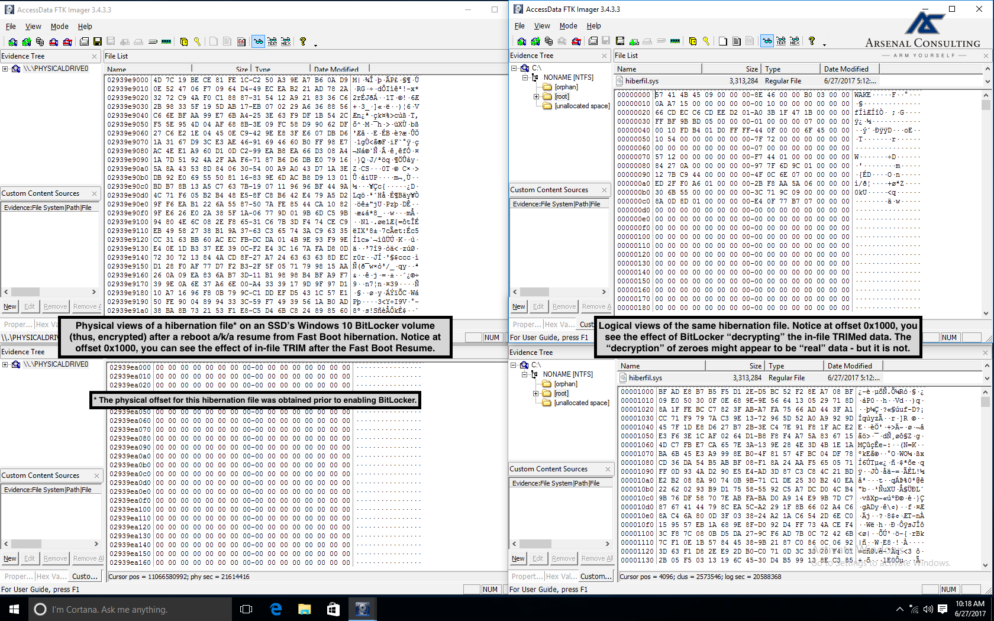Toggle HEX view mode in right window
994x621 pixels.
795,41
